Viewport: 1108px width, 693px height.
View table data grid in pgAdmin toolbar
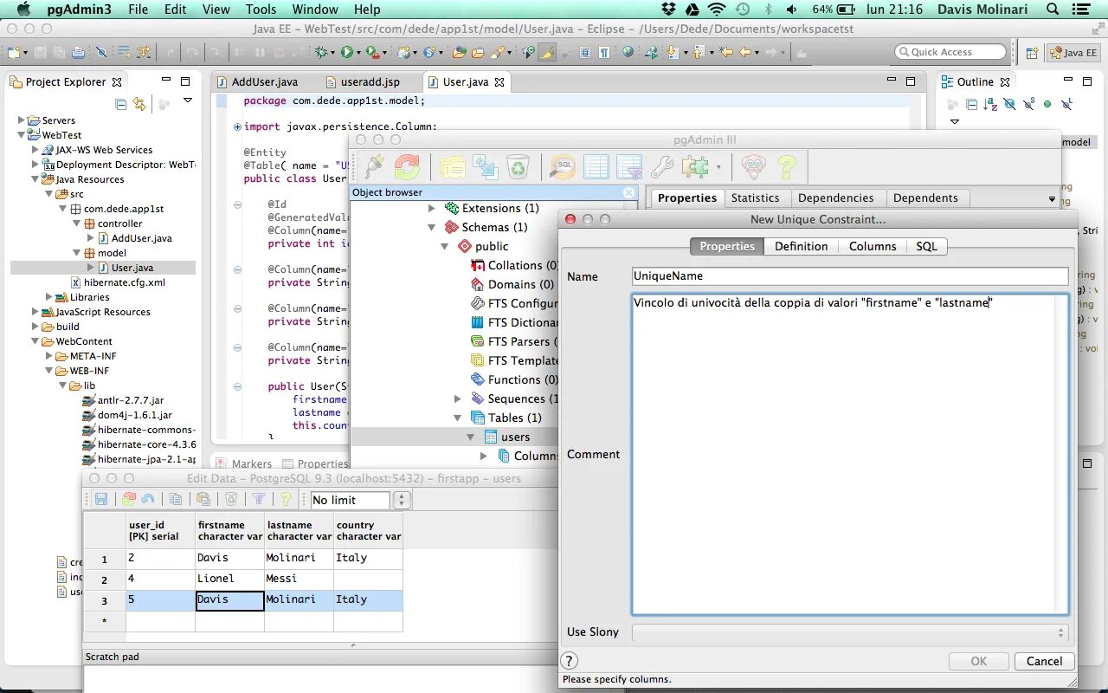click(596, 166)
